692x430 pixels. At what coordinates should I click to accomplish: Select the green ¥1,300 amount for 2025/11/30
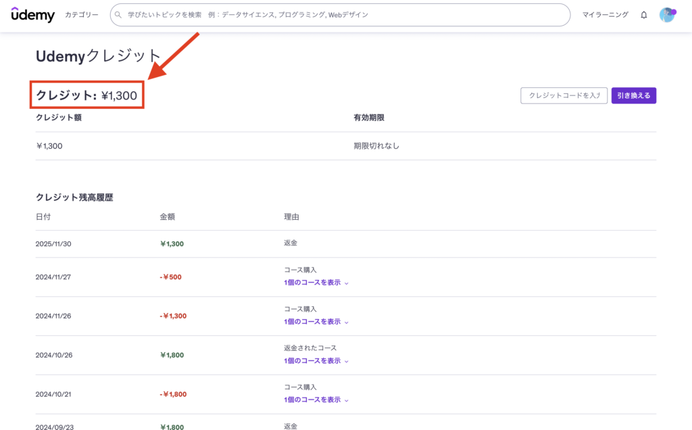172,243
